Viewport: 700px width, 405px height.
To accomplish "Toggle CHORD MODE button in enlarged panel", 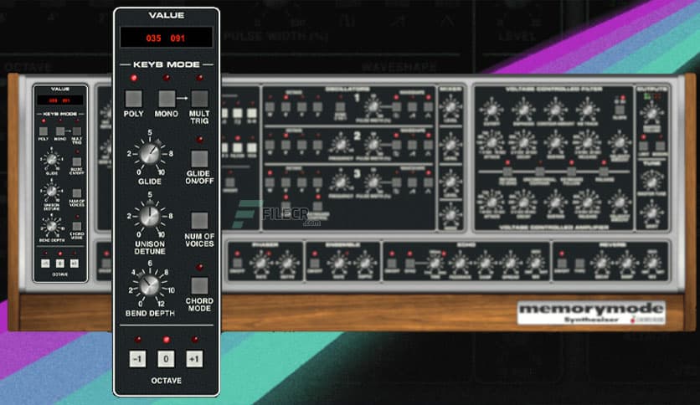I will tap(199, 286).
